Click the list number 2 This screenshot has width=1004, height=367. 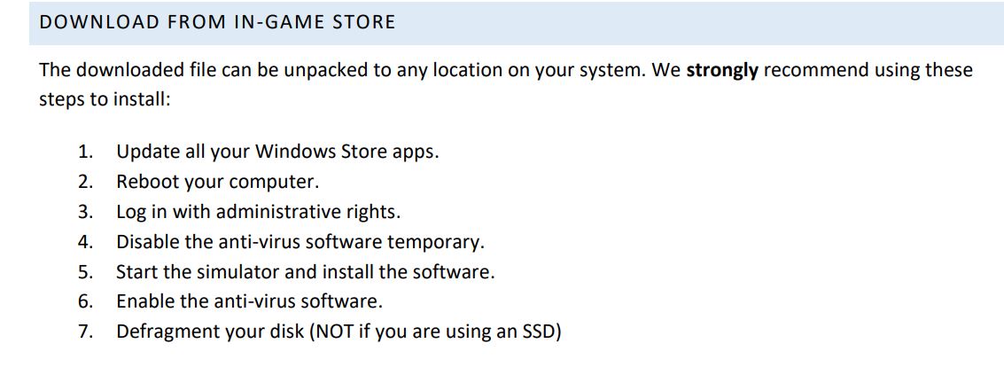pos(86,182)
